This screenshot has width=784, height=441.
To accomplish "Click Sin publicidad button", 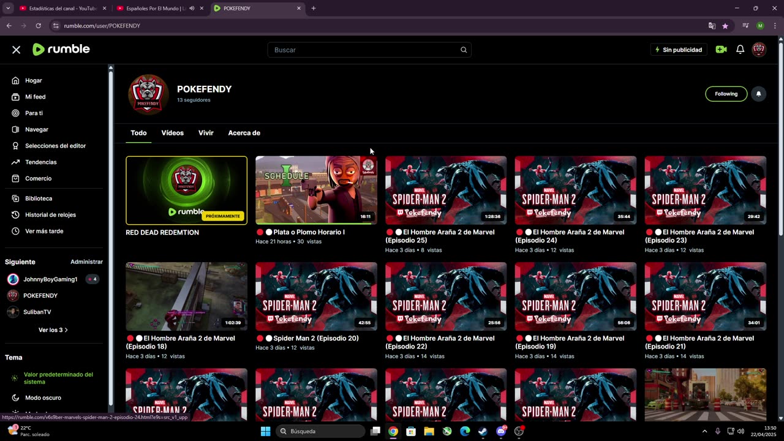I will pos(679,50).
